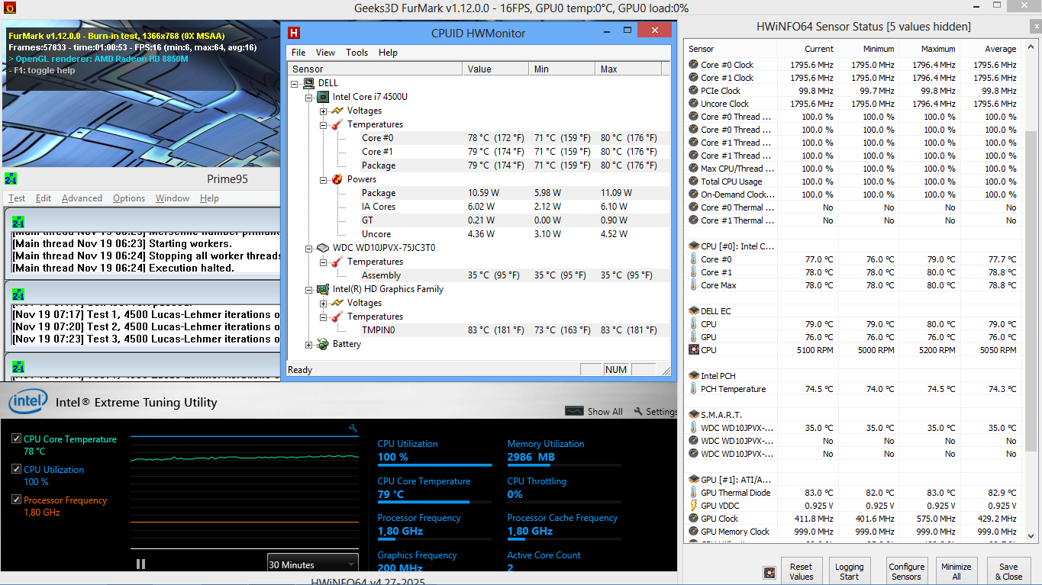Uncheck the CPU Utilization checkbox
Image resolution: width=1042 pixels, height=585 pixels.
point(16,469)
